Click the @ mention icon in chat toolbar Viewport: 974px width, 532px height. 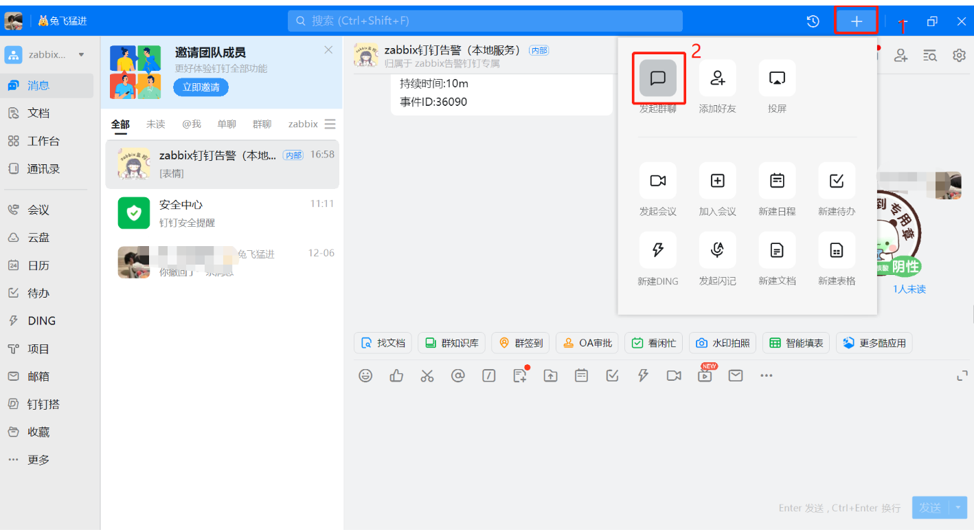pyautogui.click(x=458, y=375)
